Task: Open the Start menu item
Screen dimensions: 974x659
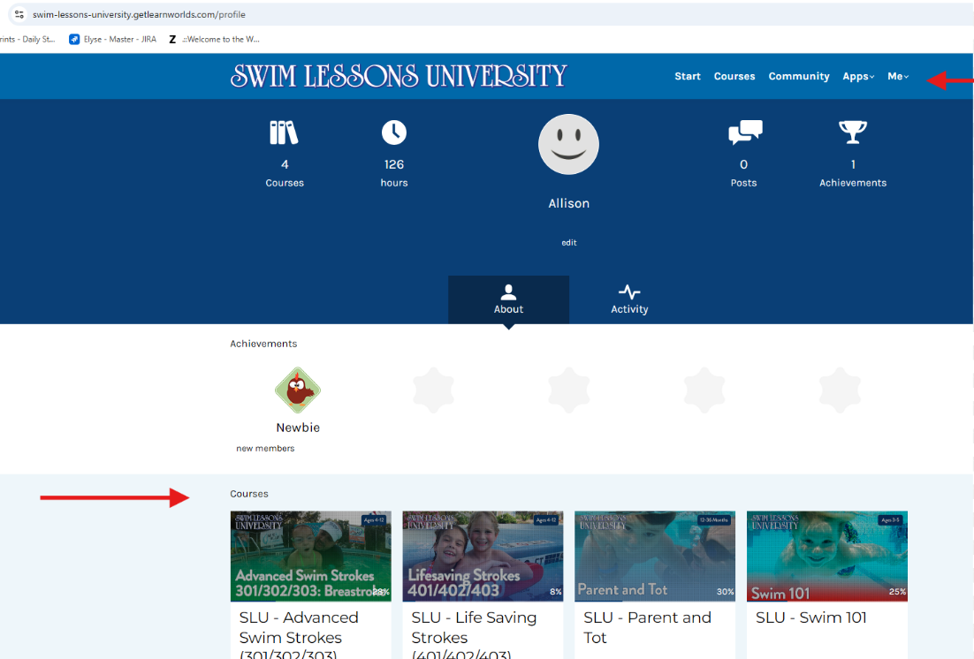Action: [x=687, y=76]
